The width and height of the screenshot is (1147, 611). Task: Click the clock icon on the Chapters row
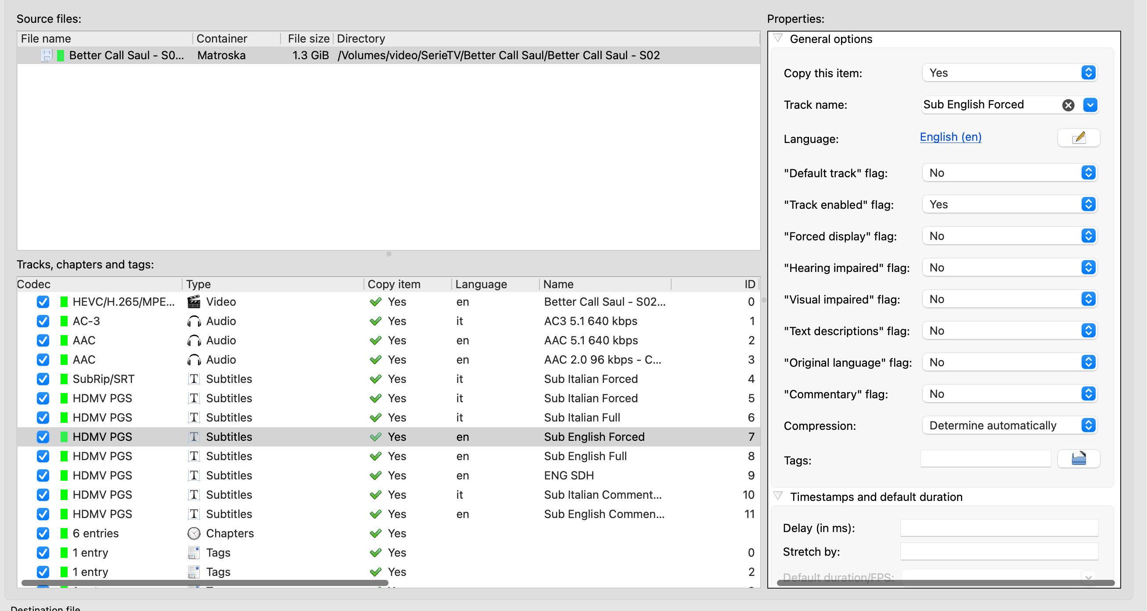point(194,533)
